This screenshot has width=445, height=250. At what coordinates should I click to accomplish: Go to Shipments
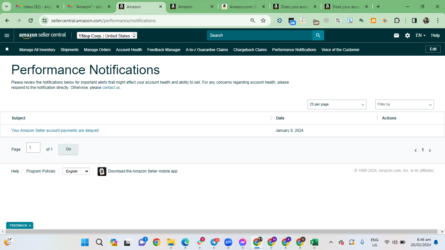(70, 50)
